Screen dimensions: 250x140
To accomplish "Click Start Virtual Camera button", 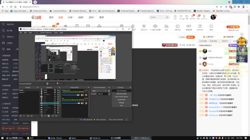I will click(x=122, y=97).
